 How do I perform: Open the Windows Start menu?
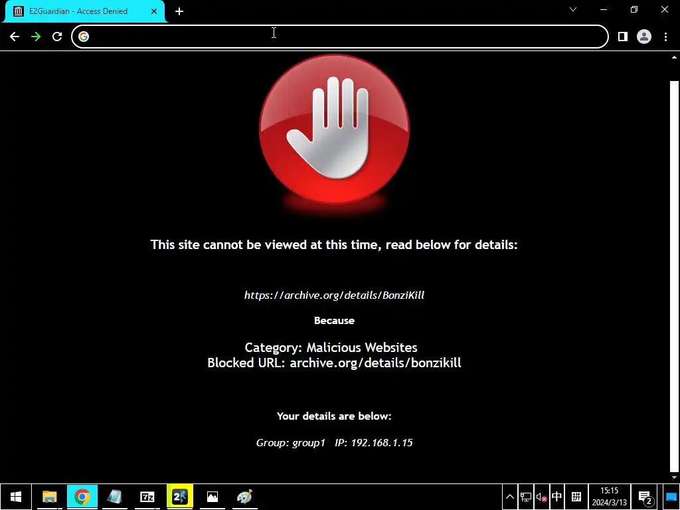coord(16,497)
